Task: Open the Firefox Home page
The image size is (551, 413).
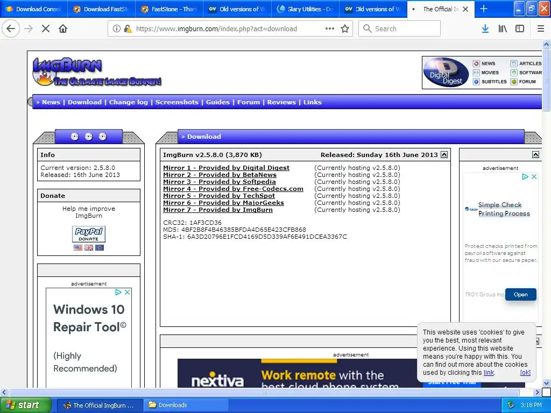Action: (x=63, y=29)
